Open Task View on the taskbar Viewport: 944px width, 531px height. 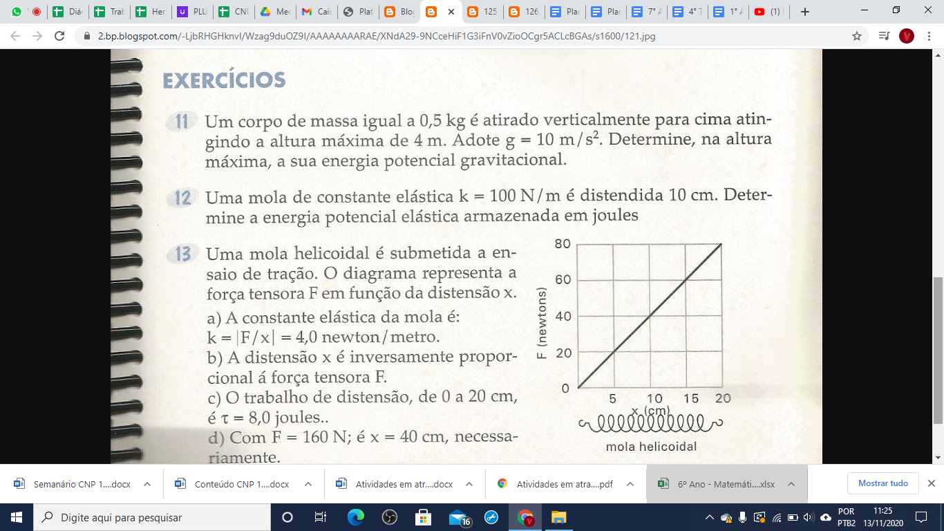coord(320,517)
